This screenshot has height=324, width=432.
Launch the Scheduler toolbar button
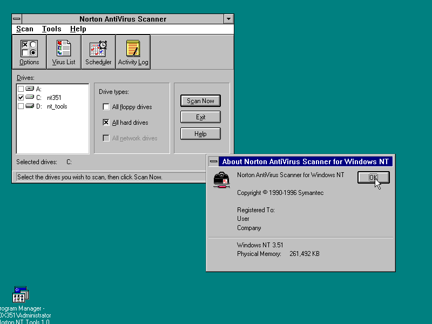point(98,52)
